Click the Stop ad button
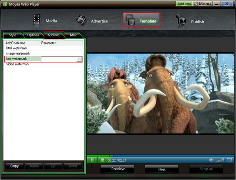 tap(206, 169)
